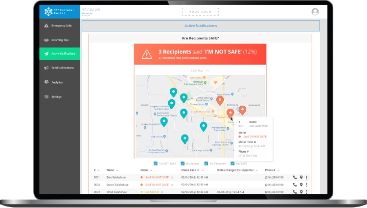Screen dimensions: 367x208
Task: Open the Analytics sidebar item
Action: click(59, 82)
